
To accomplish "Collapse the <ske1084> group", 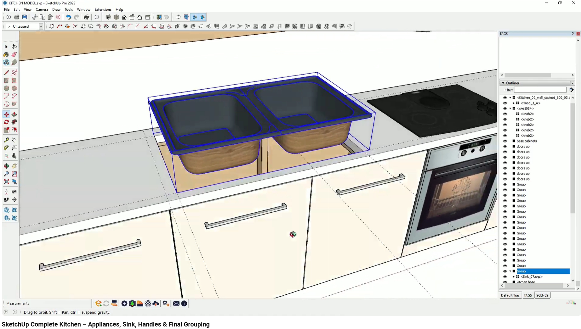I will pos(510,108).
